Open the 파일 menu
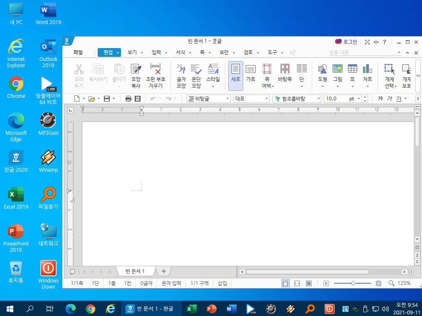 coord(78,52)
